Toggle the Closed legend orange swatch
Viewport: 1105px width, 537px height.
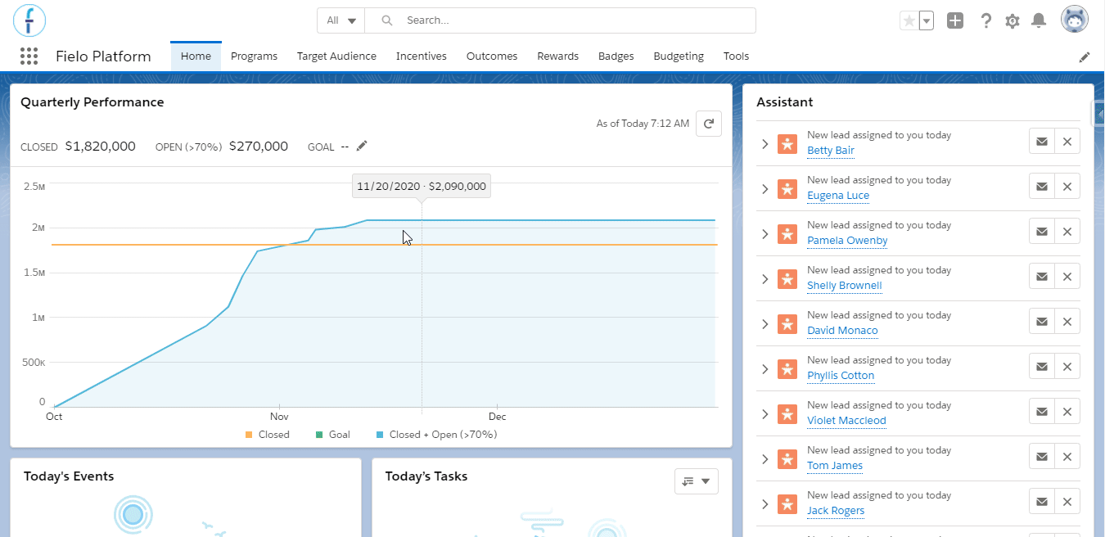pyautogui.click(x=249, y=435)
